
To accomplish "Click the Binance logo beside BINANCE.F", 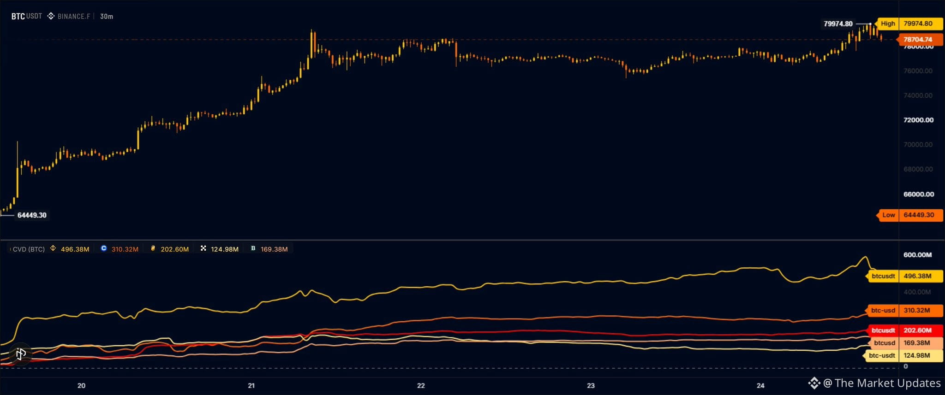I will [51, 16].
